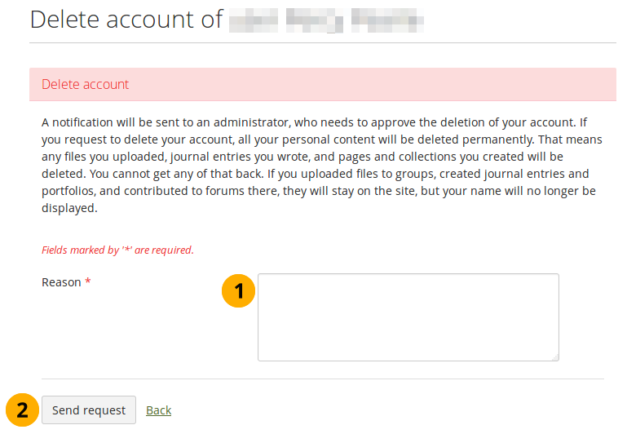The height and width of the screenshot is (434, 627).
Task: Click the orange number 2 callout marker
Action: pos(23,410)
